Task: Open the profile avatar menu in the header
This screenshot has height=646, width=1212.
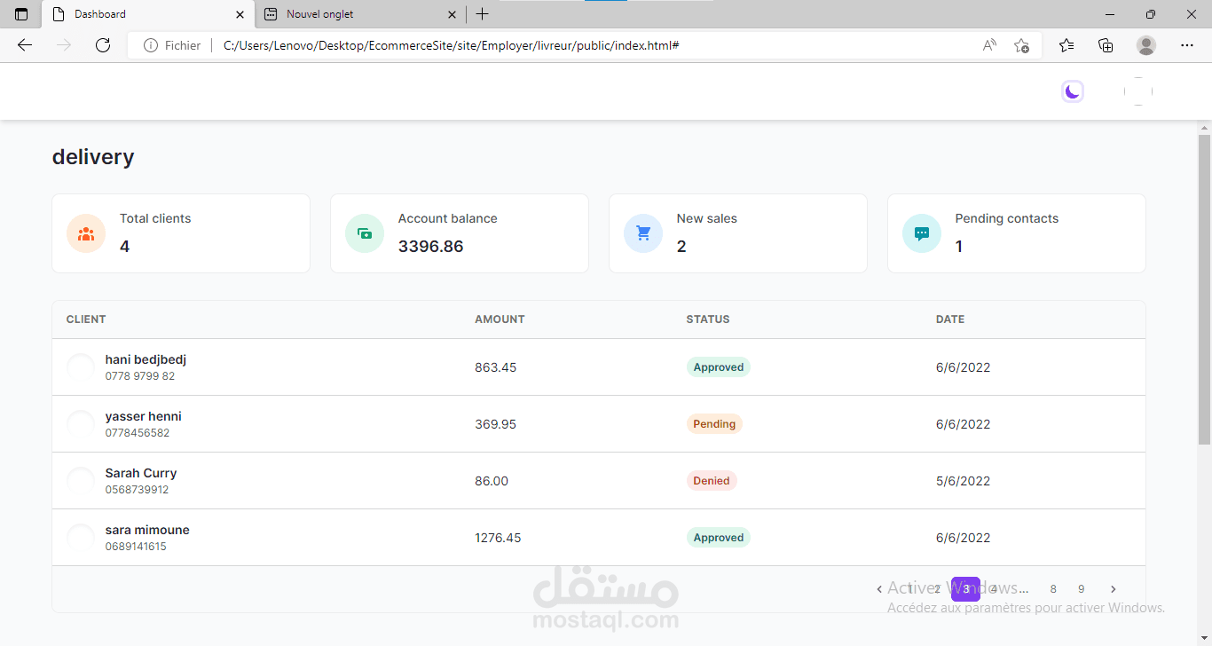Action: coord(1138,91)
